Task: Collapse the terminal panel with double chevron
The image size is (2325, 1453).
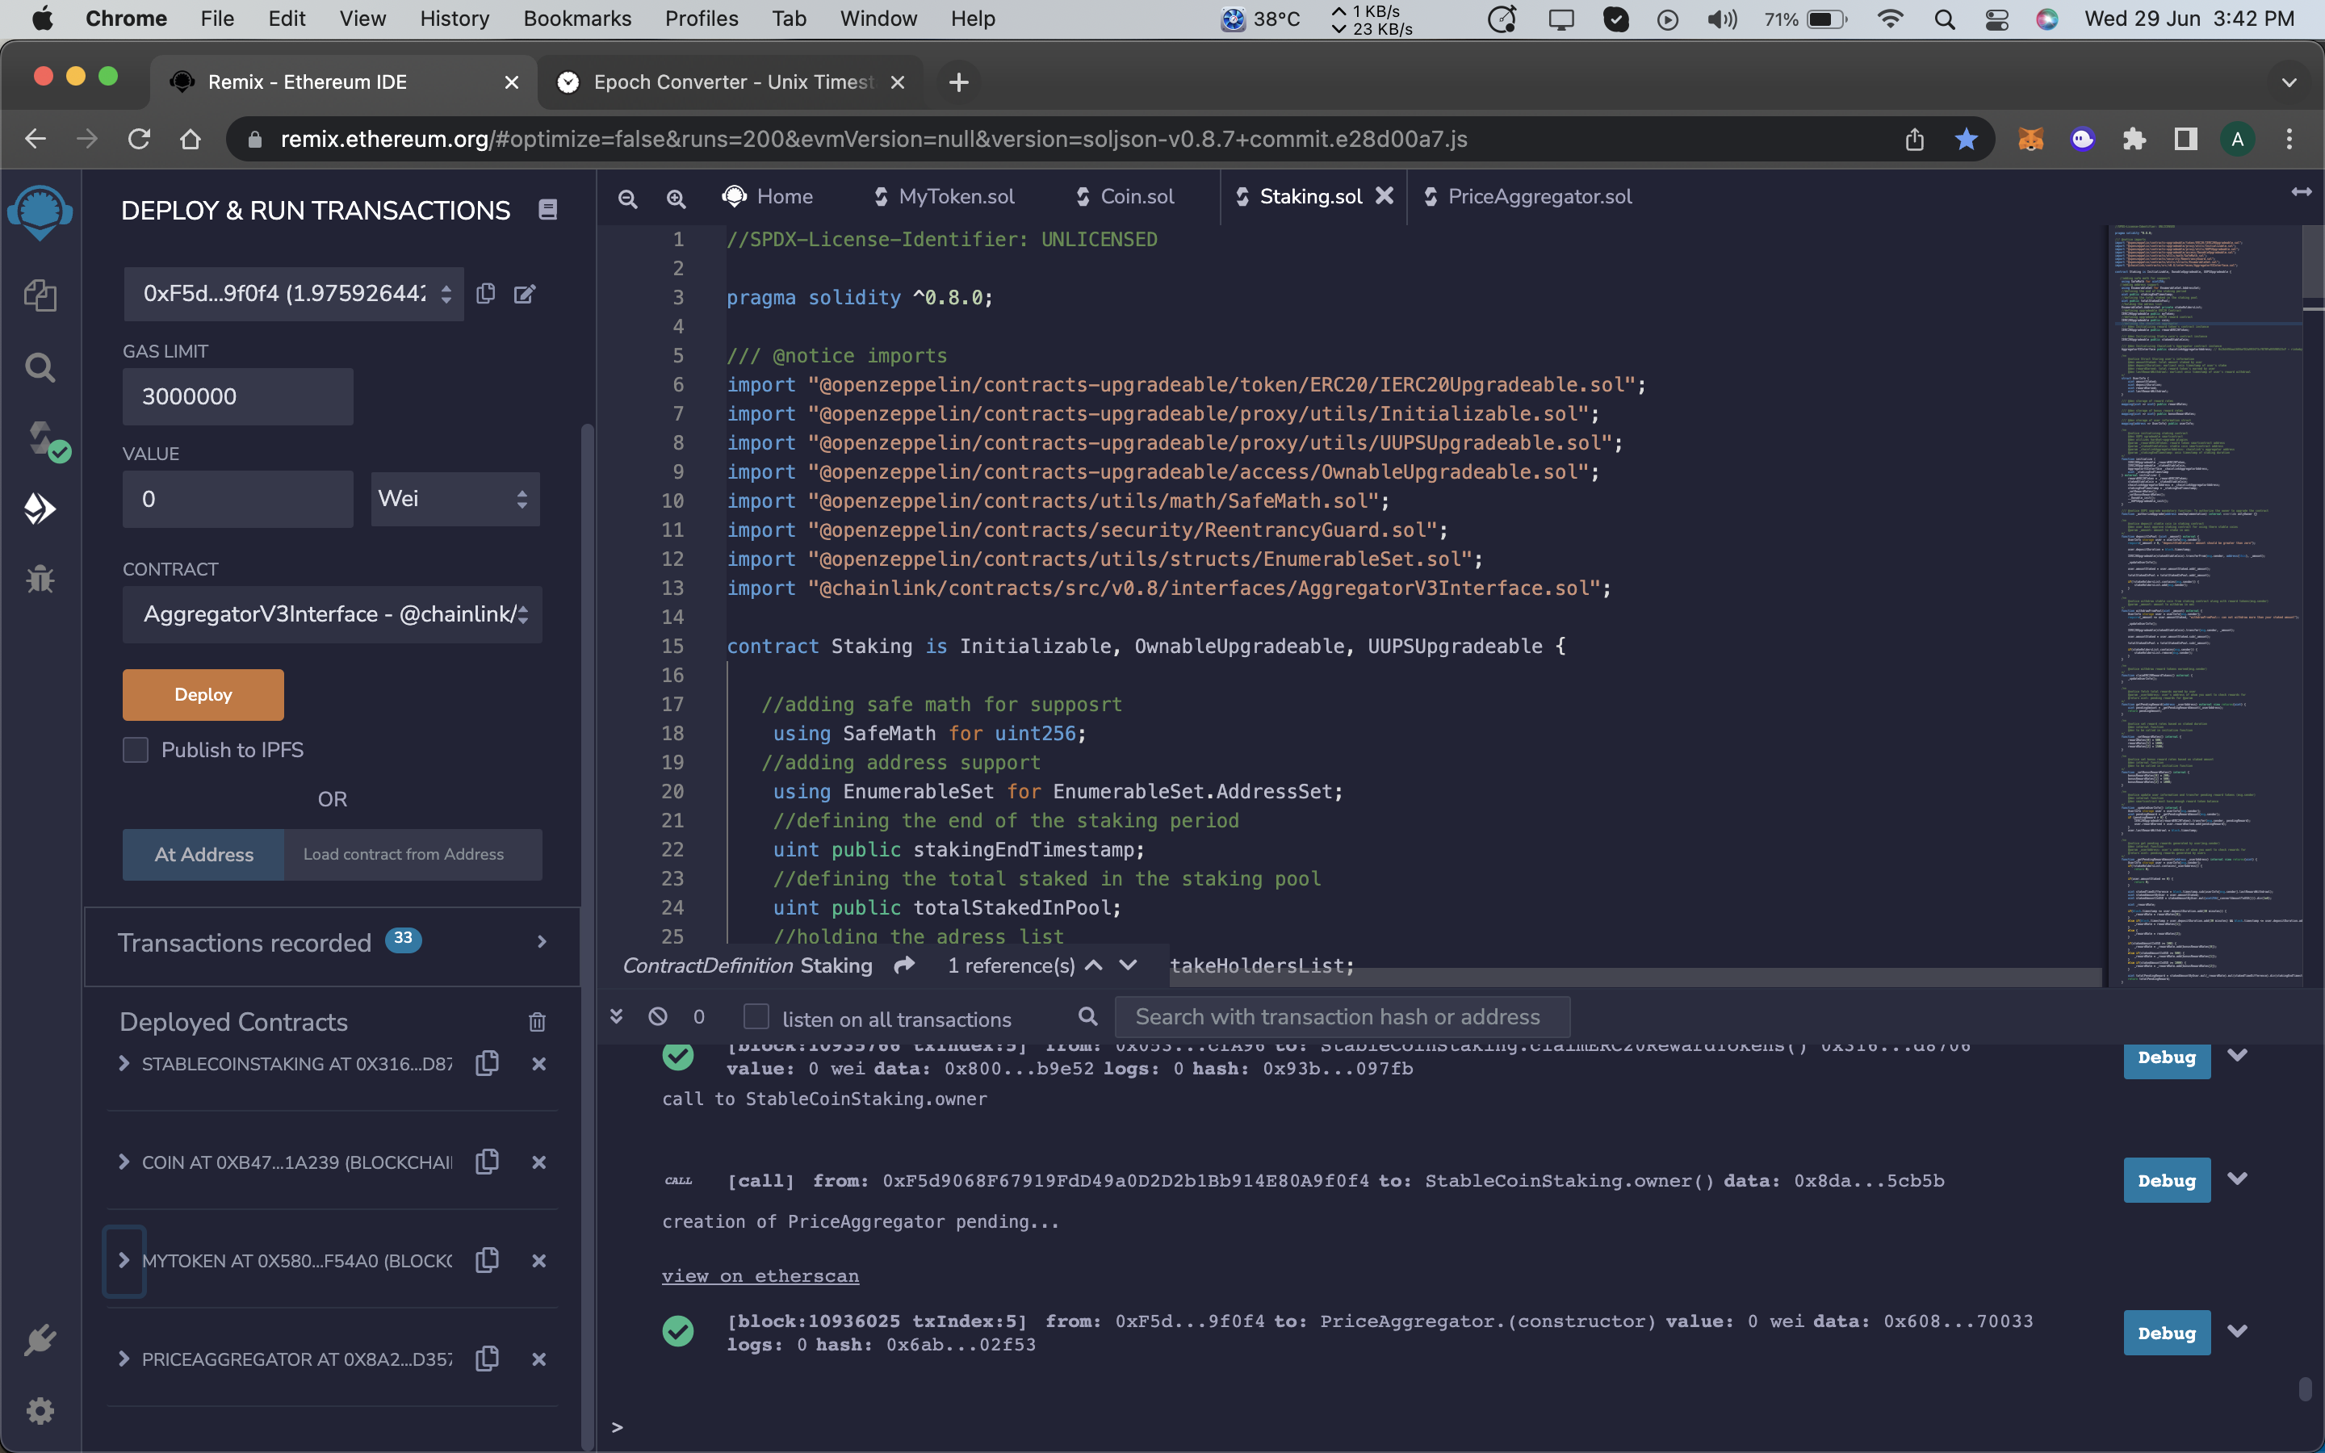Action: click(617, 1017)
